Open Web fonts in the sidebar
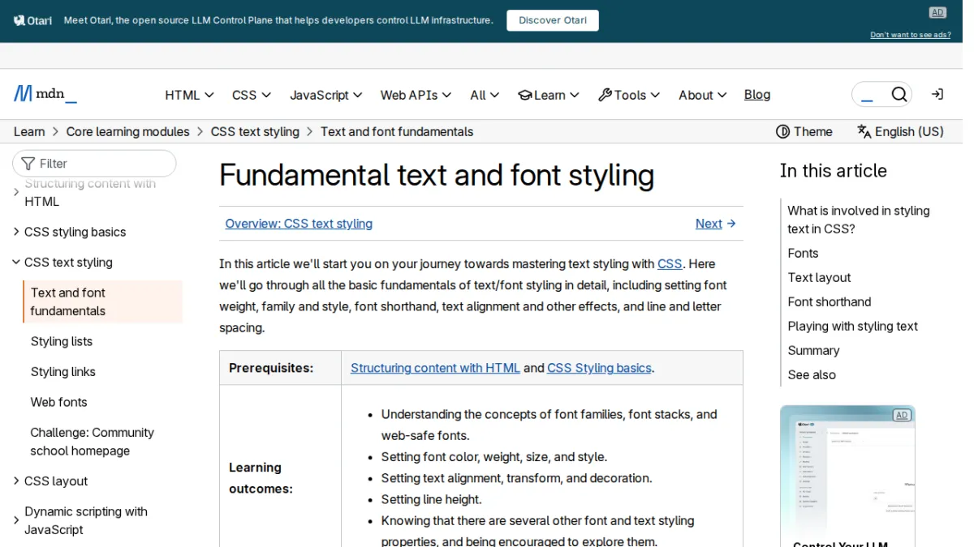Image resolution: width=974 pixels, height=547 pixels. pos(58,402)
